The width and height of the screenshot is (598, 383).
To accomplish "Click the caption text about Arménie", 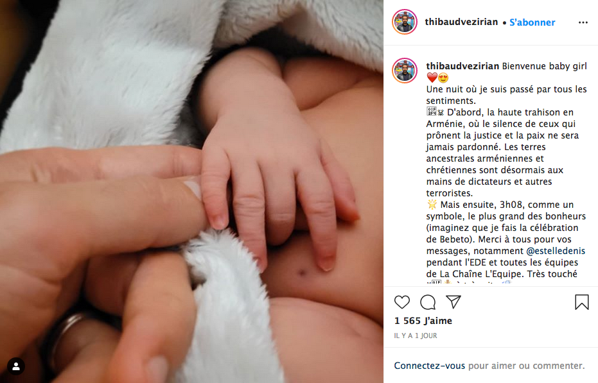I will (502, 153).
